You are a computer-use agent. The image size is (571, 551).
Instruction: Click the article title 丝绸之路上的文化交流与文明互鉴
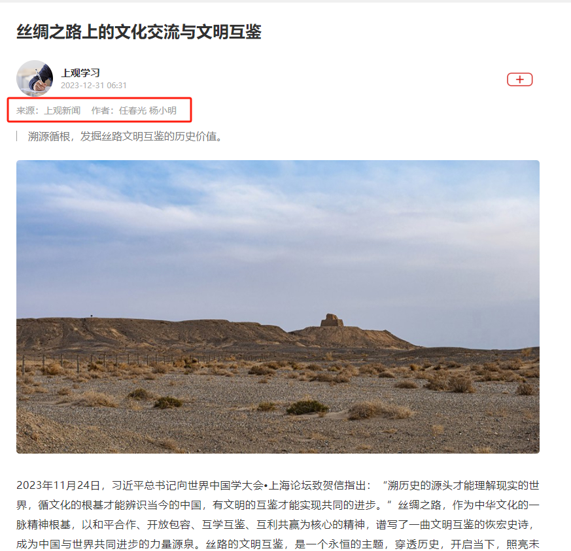coord(139,31)
